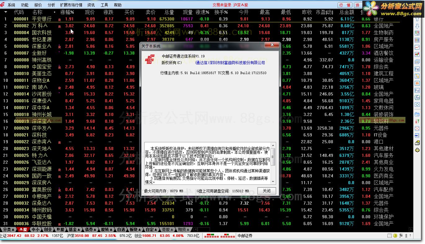
Task: Click the 创业 index value 1606.71
Action: point(150,236)
